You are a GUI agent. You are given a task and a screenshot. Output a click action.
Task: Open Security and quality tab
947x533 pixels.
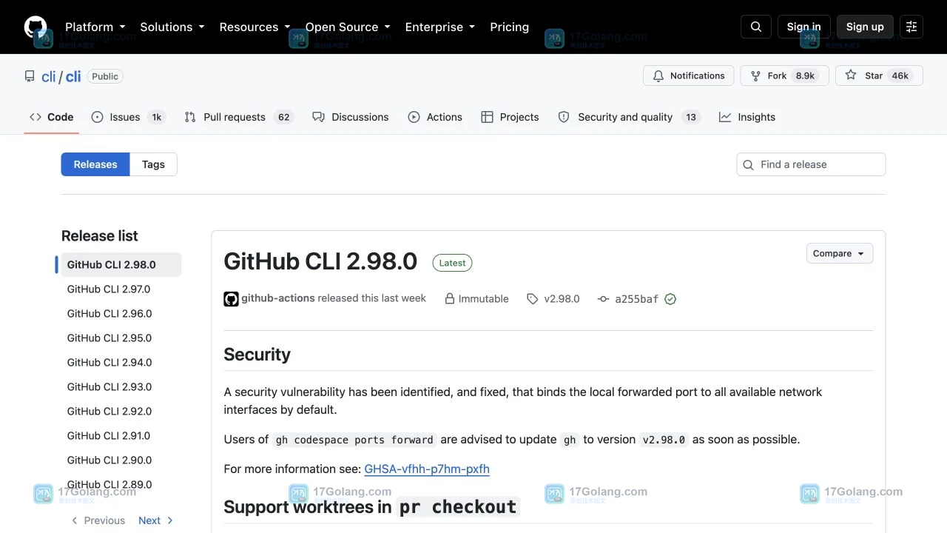[628, 117]
